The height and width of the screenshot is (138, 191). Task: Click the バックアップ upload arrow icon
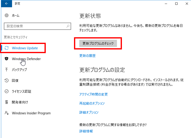pos(6,70)
